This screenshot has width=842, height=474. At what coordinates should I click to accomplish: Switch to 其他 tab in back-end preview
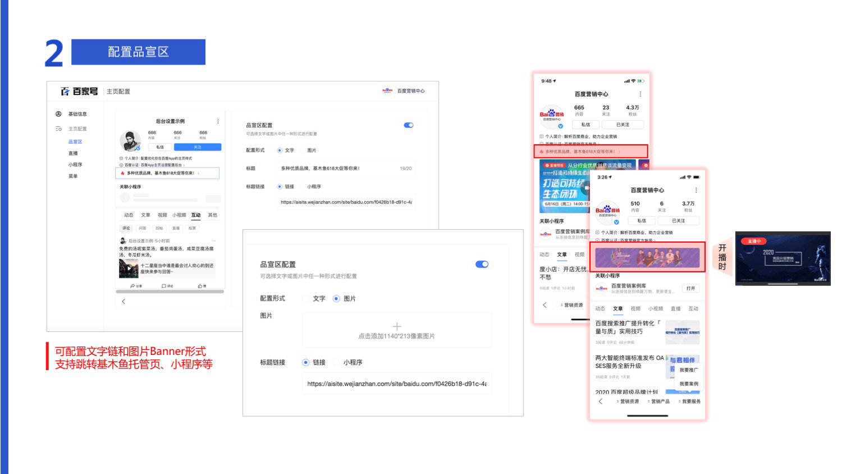[x=212, y=215]
